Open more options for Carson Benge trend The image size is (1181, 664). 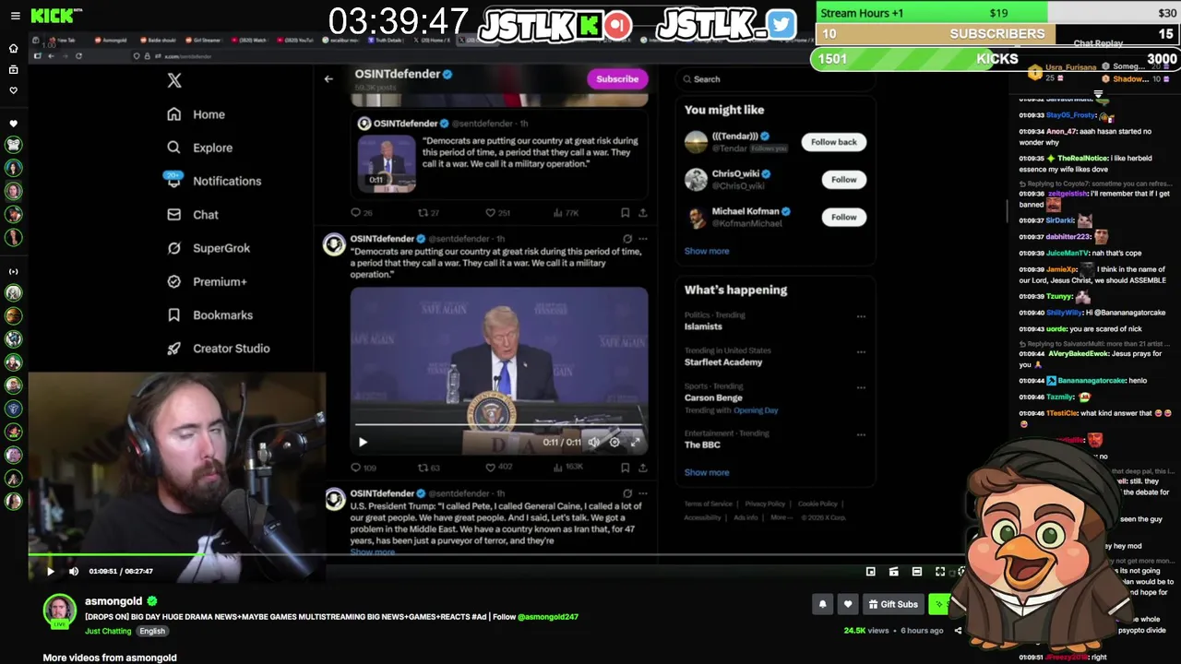point(861,387)
